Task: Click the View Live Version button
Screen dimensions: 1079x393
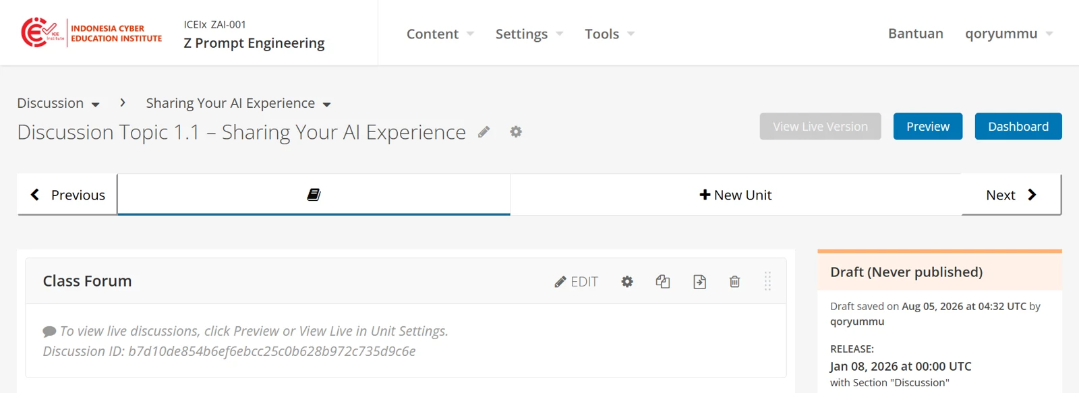Action: coord(820,127)
